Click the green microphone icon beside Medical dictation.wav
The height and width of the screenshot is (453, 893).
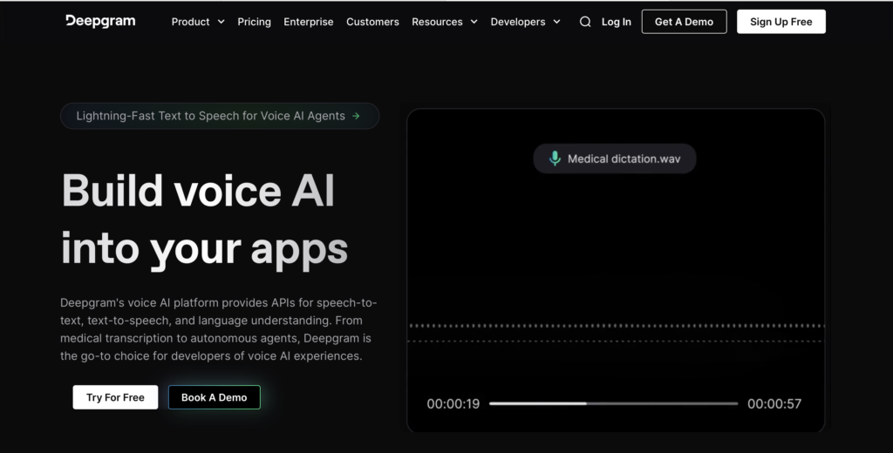click(x=555, y=159)
